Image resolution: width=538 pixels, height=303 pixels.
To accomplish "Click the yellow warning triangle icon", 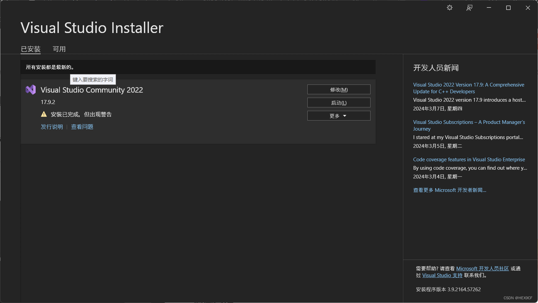I will coord(44,114).
